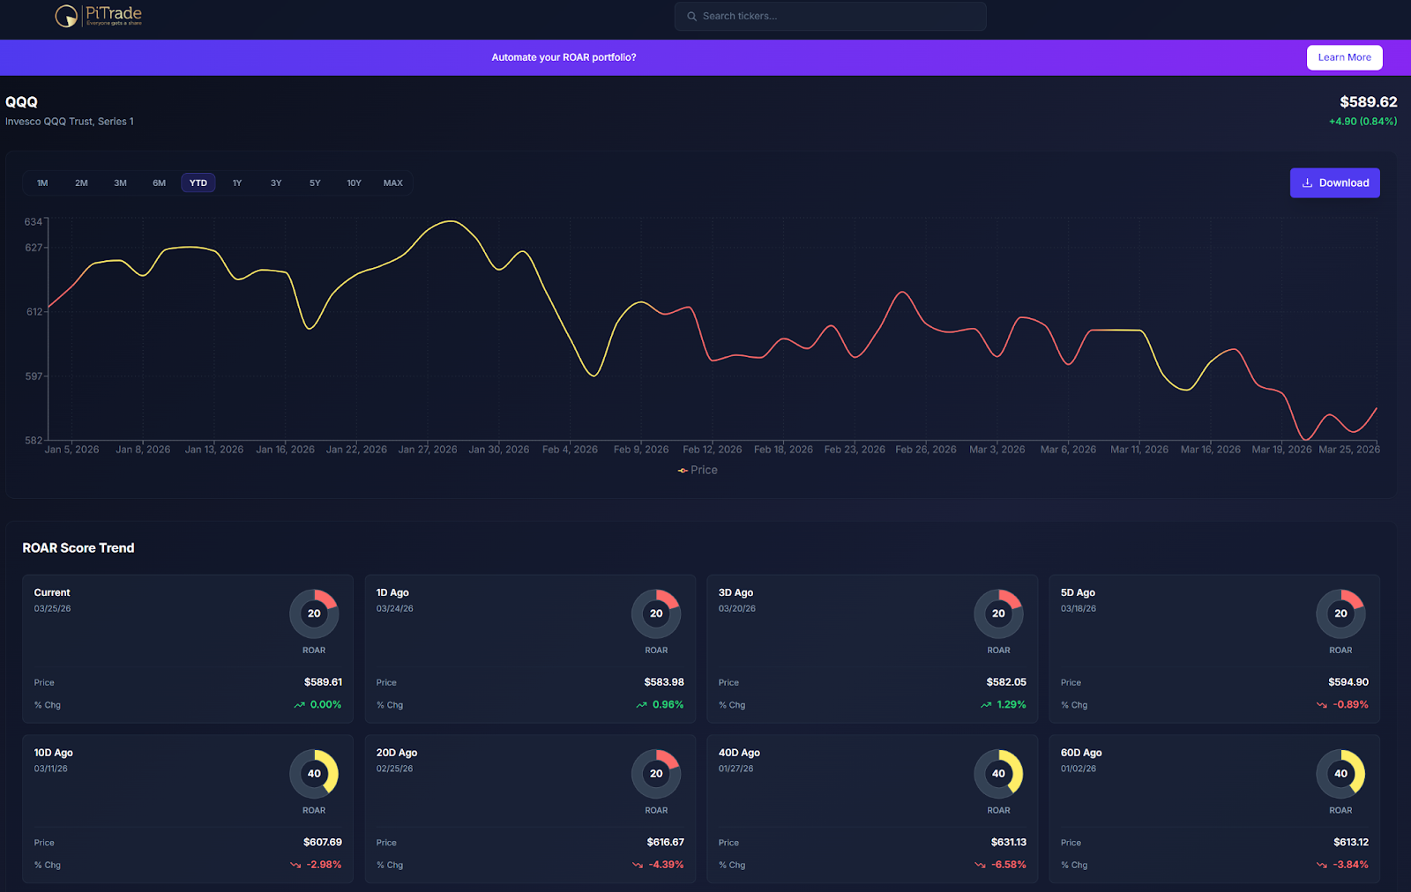Click the $613.12 price value
1411x892 pixels.
pyautogui.click(x=1351, y=843)
